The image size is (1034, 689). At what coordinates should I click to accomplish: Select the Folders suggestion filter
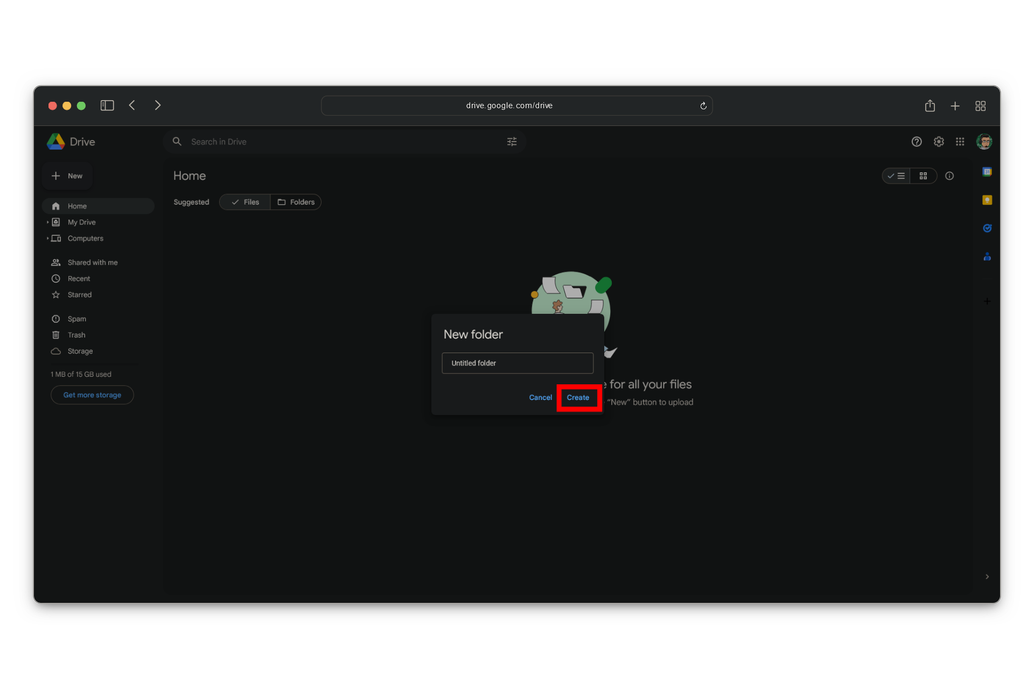(296, 202)
